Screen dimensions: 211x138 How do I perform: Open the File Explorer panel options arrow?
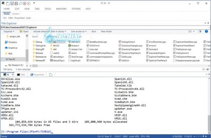[205, 23]
